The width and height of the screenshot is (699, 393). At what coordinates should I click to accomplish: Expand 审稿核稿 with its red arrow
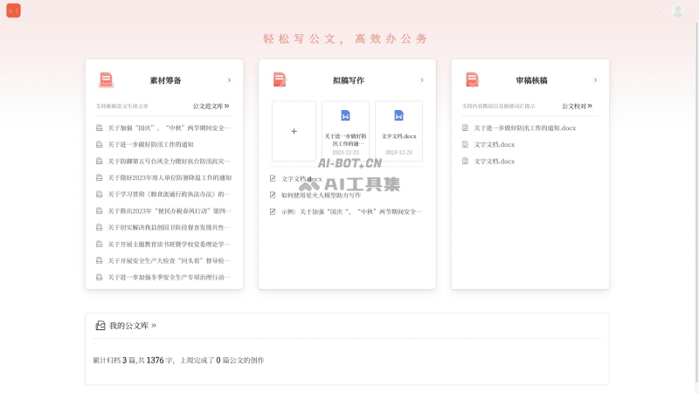(x=596, y=80)
